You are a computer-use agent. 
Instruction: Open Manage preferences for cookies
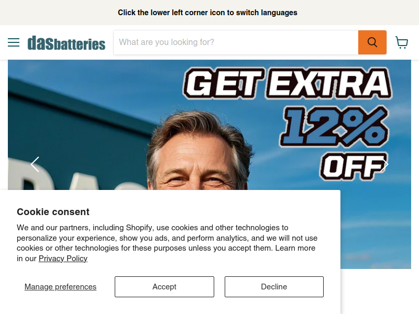pos(60,287)
